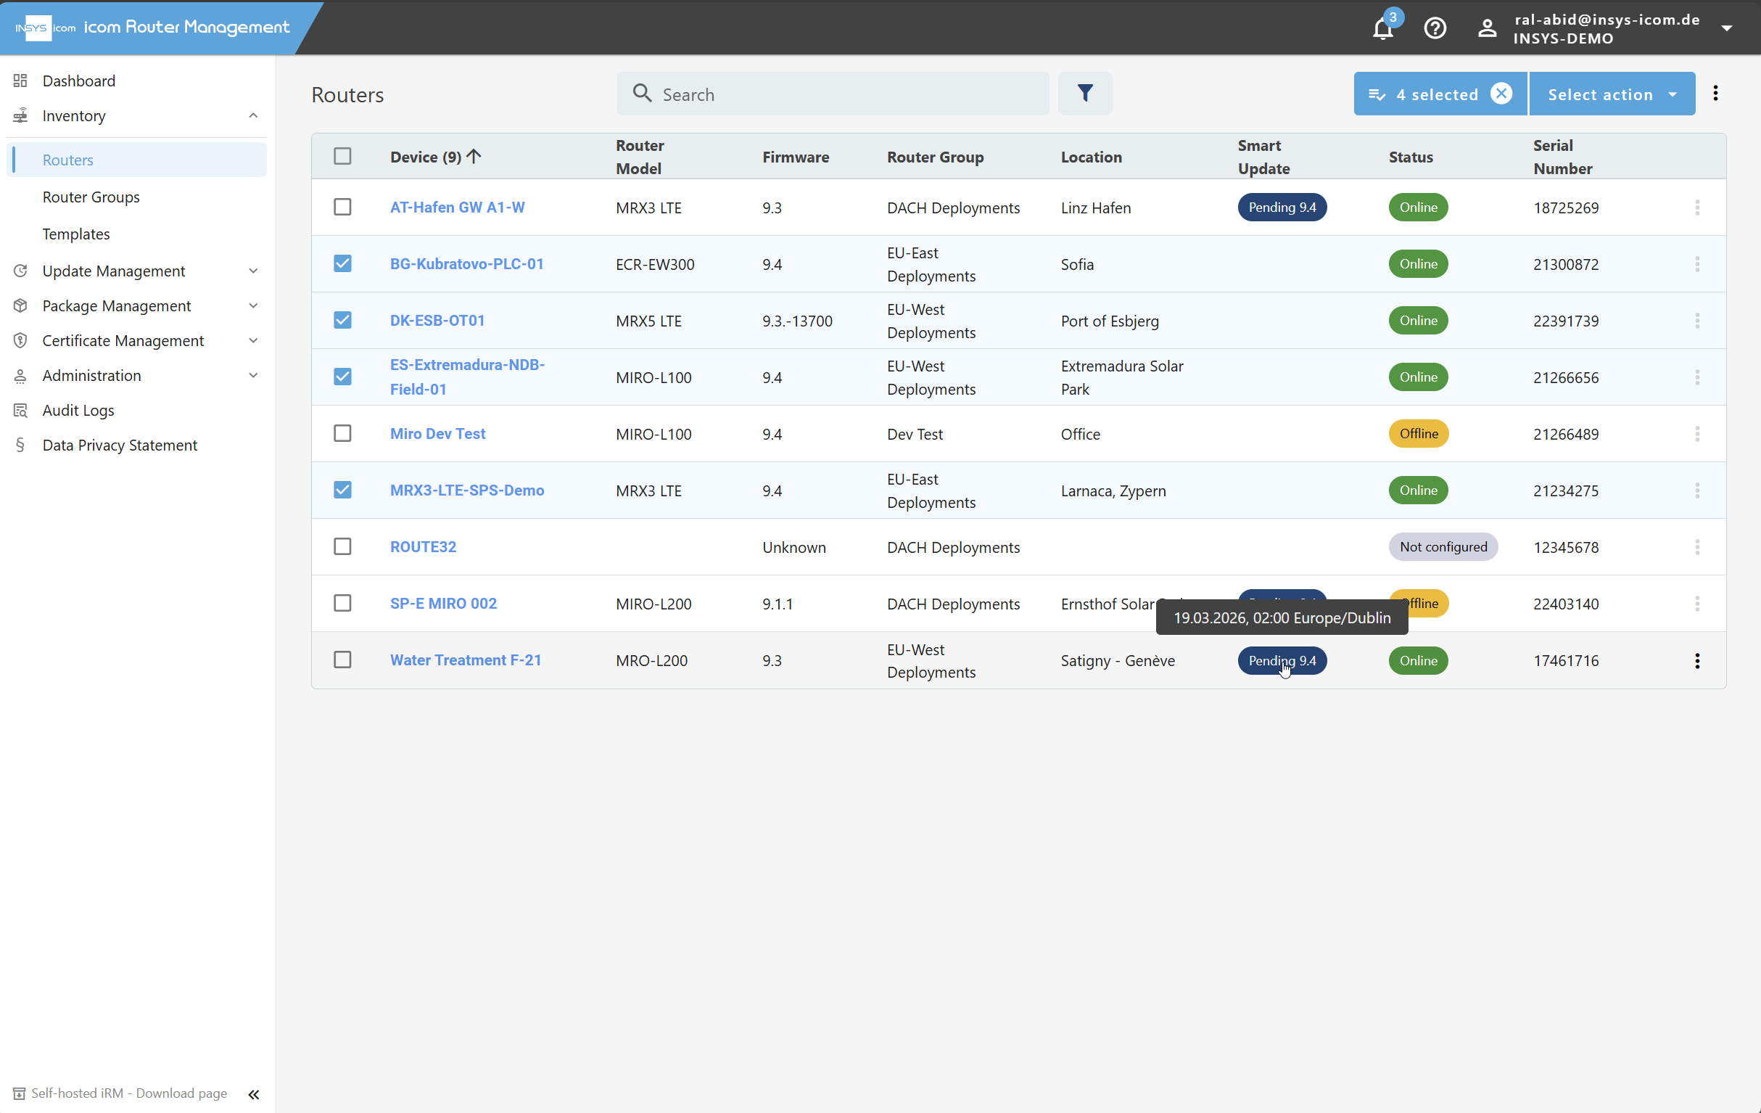Check the Miro Dev Test checkbox
Image resolution: width=1761 pixels, height=1113 pixels.
point(342,433)
